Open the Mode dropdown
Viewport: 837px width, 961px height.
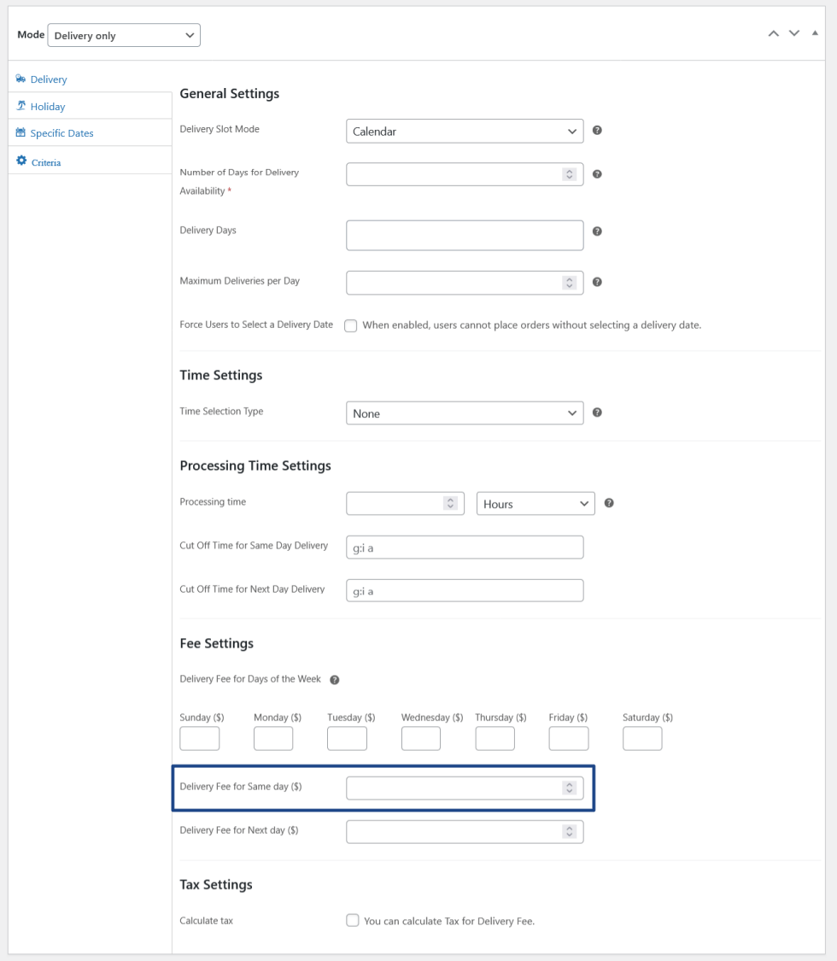[x=124, y=35]
